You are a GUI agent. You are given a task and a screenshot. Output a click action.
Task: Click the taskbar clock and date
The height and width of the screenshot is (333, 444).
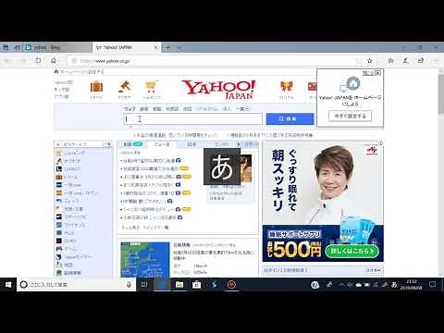coord(412,285)
